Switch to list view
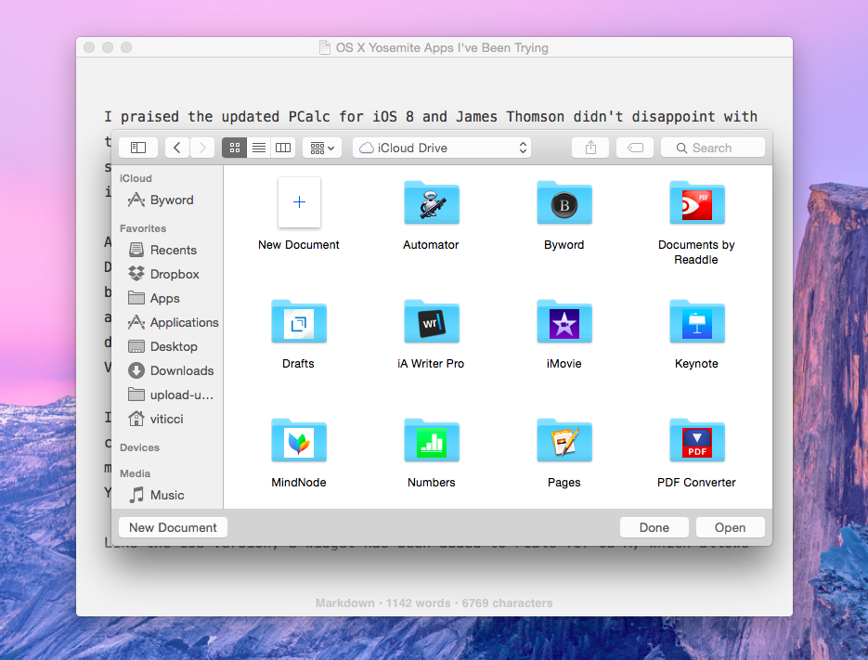 pos(259,148)
